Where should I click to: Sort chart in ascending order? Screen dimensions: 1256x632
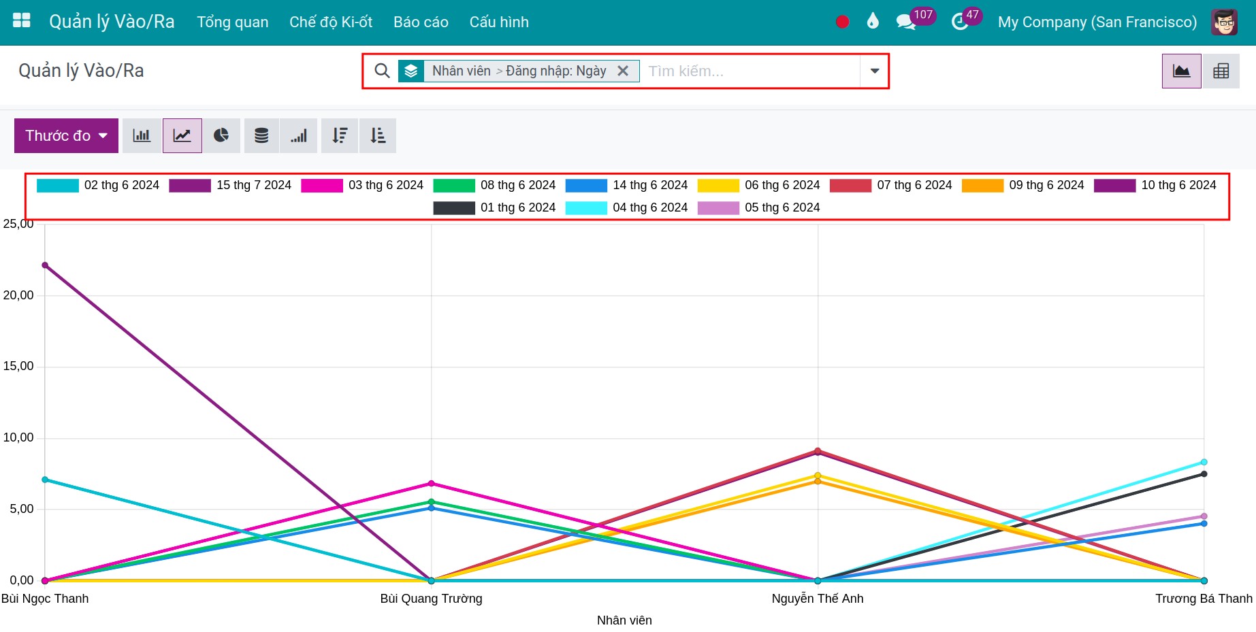coord(378,135)
